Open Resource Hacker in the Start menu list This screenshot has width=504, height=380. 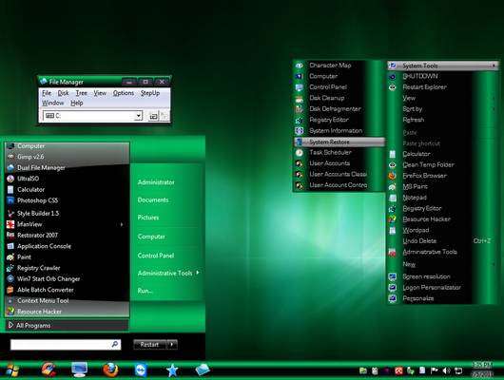(x=67, y=312)
